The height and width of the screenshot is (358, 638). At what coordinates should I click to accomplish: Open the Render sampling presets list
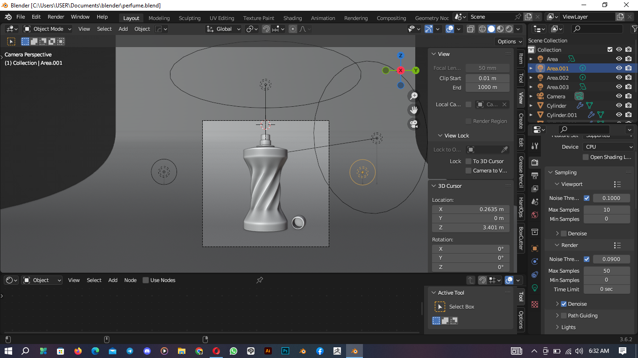tap(617, 245)
